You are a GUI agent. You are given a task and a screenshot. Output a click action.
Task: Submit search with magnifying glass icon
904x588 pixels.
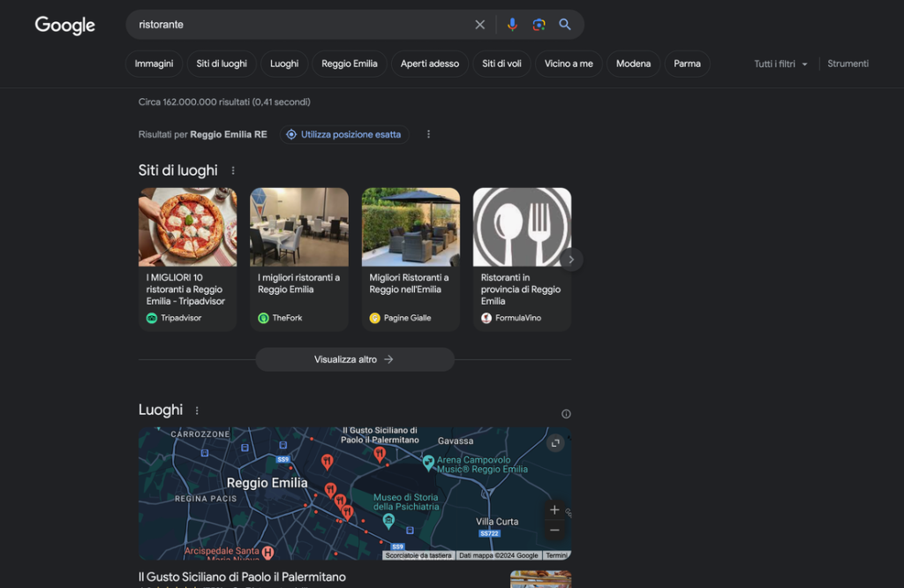click(565, 24)
